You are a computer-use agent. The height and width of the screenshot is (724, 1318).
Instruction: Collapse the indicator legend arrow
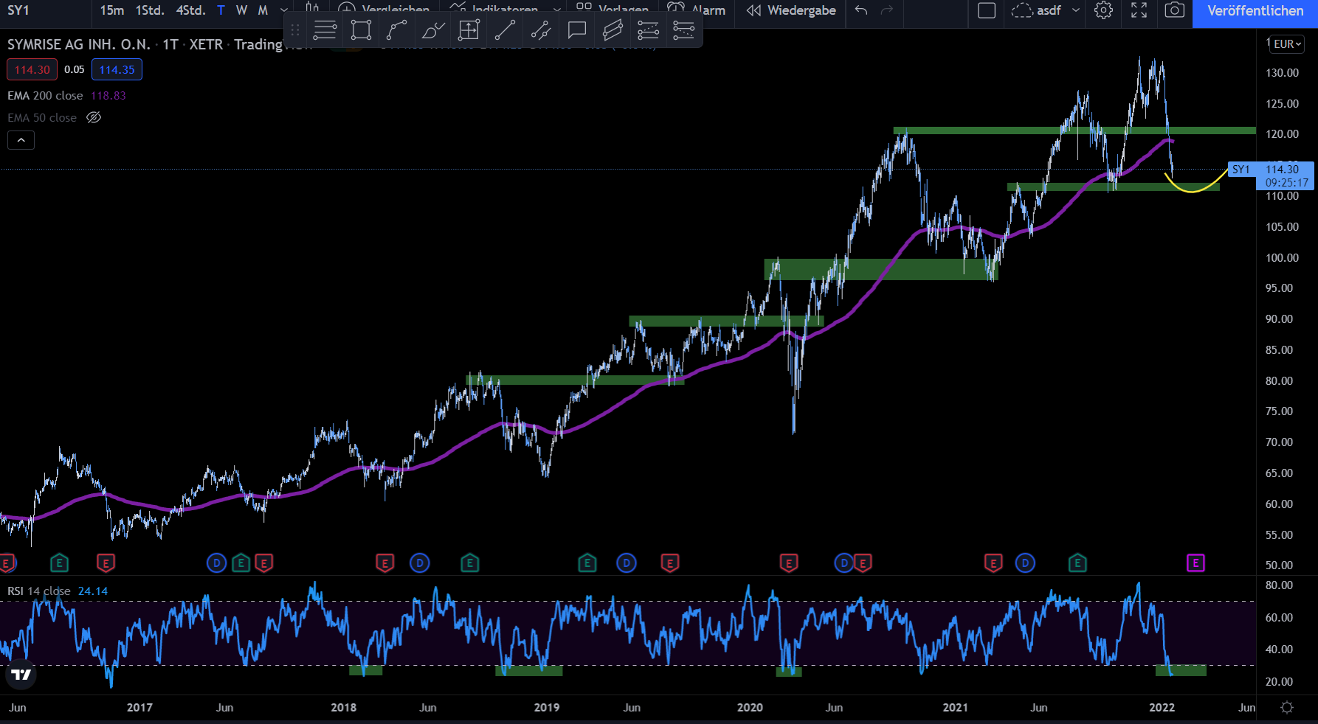pos(21,140)
